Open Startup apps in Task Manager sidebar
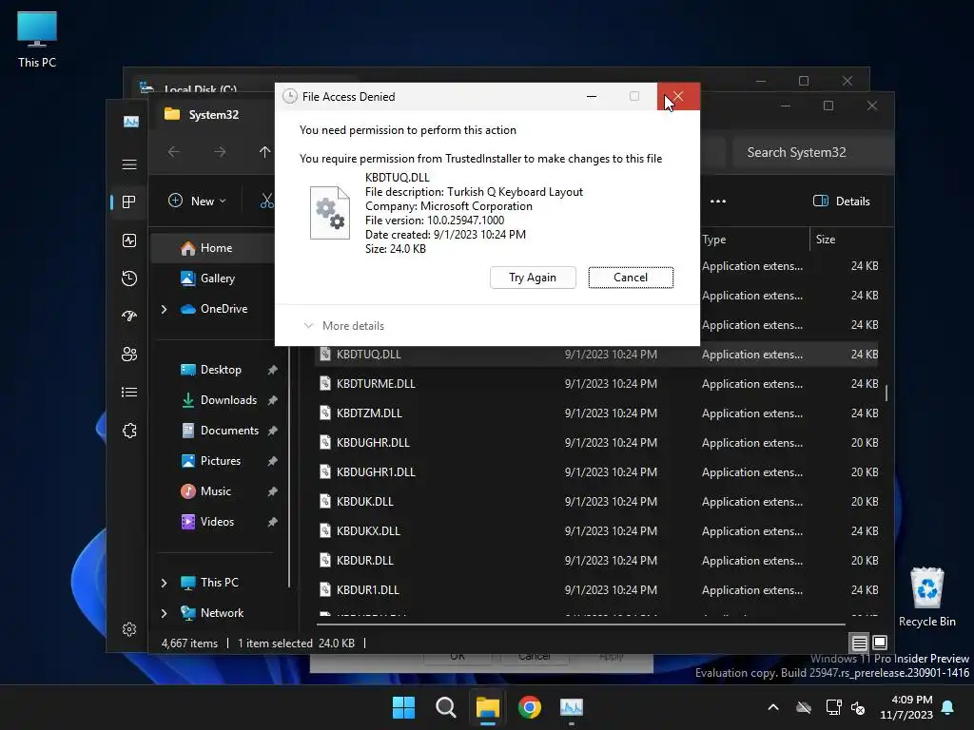974x730 pixels. (129, 317)
